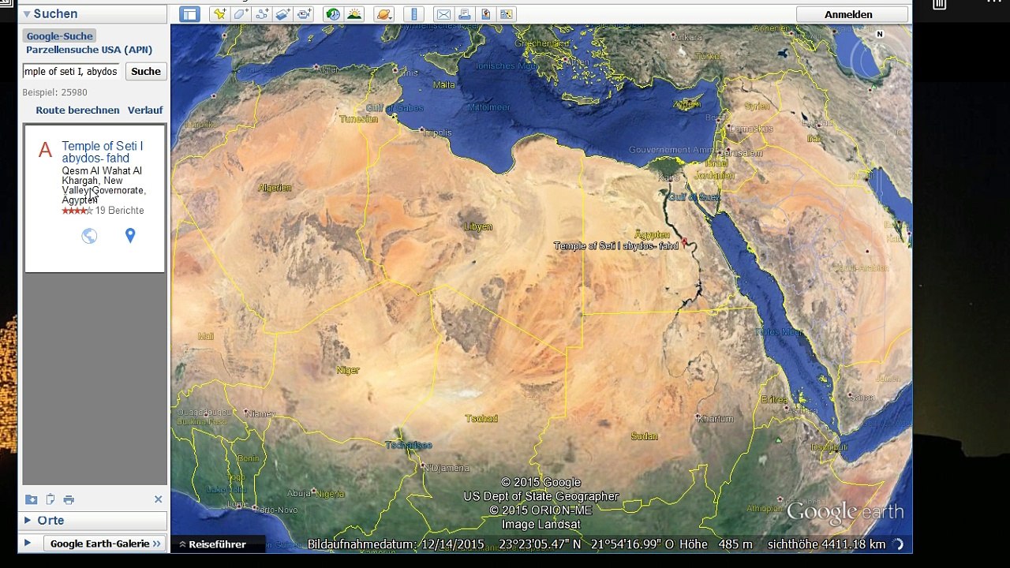Click the 19 Berichte reviews text
1010x568 pixels.
click(119, 211)
